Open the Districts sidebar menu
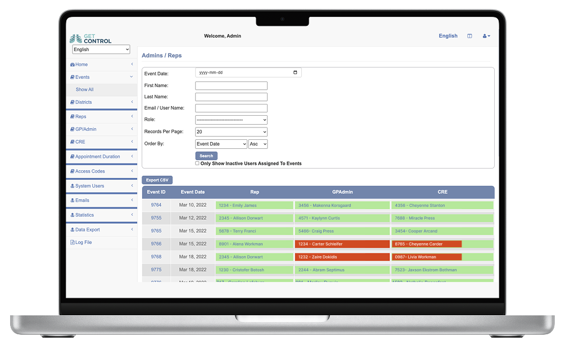This screenshot has height=341, width=565. [x=83, y=102]
